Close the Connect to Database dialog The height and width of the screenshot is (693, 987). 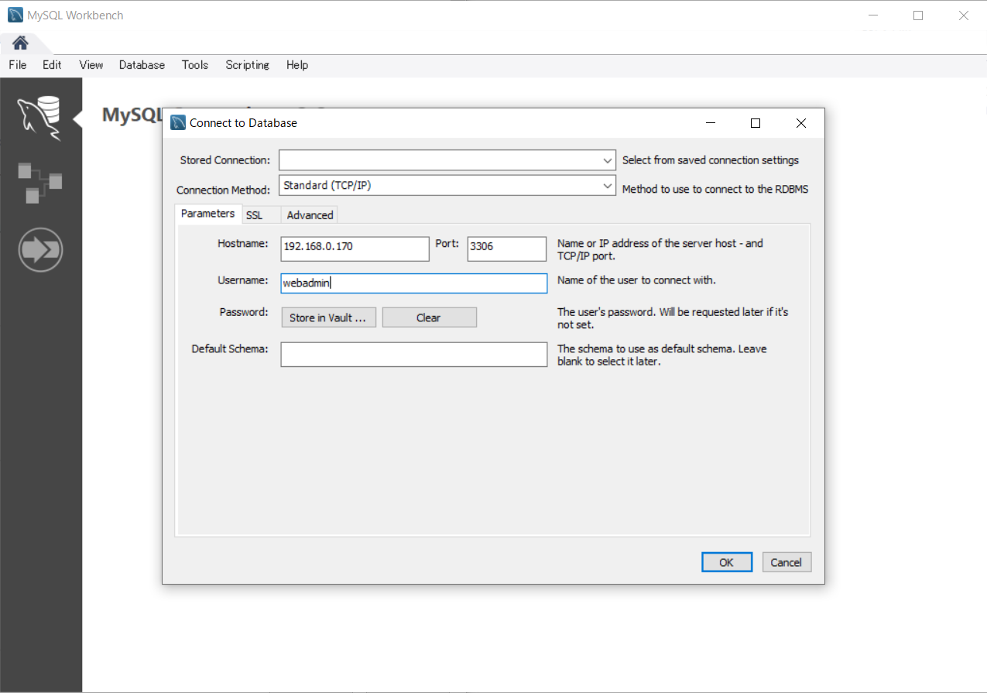[x=801, y=123]
